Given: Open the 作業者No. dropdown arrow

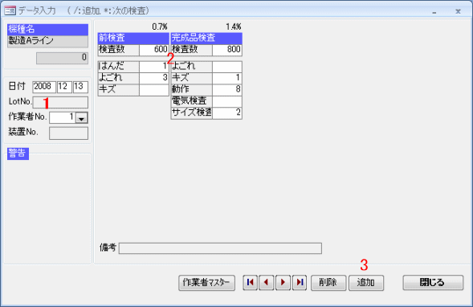Looking at the screenshot, I should pos(81,117).
